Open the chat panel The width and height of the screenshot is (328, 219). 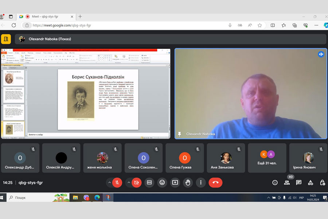pyautogui.click(x=299, y=183)
